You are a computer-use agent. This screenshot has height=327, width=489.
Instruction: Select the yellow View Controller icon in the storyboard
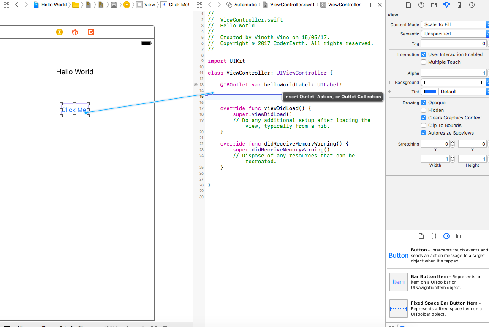(59, 32)
